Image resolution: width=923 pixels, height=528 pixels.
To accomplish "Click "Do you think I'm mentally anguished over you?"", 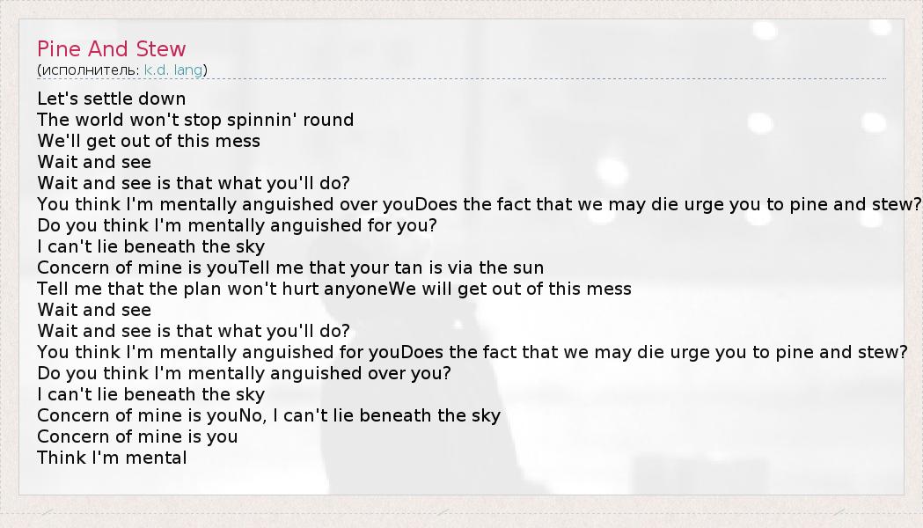I will [244, 373].
